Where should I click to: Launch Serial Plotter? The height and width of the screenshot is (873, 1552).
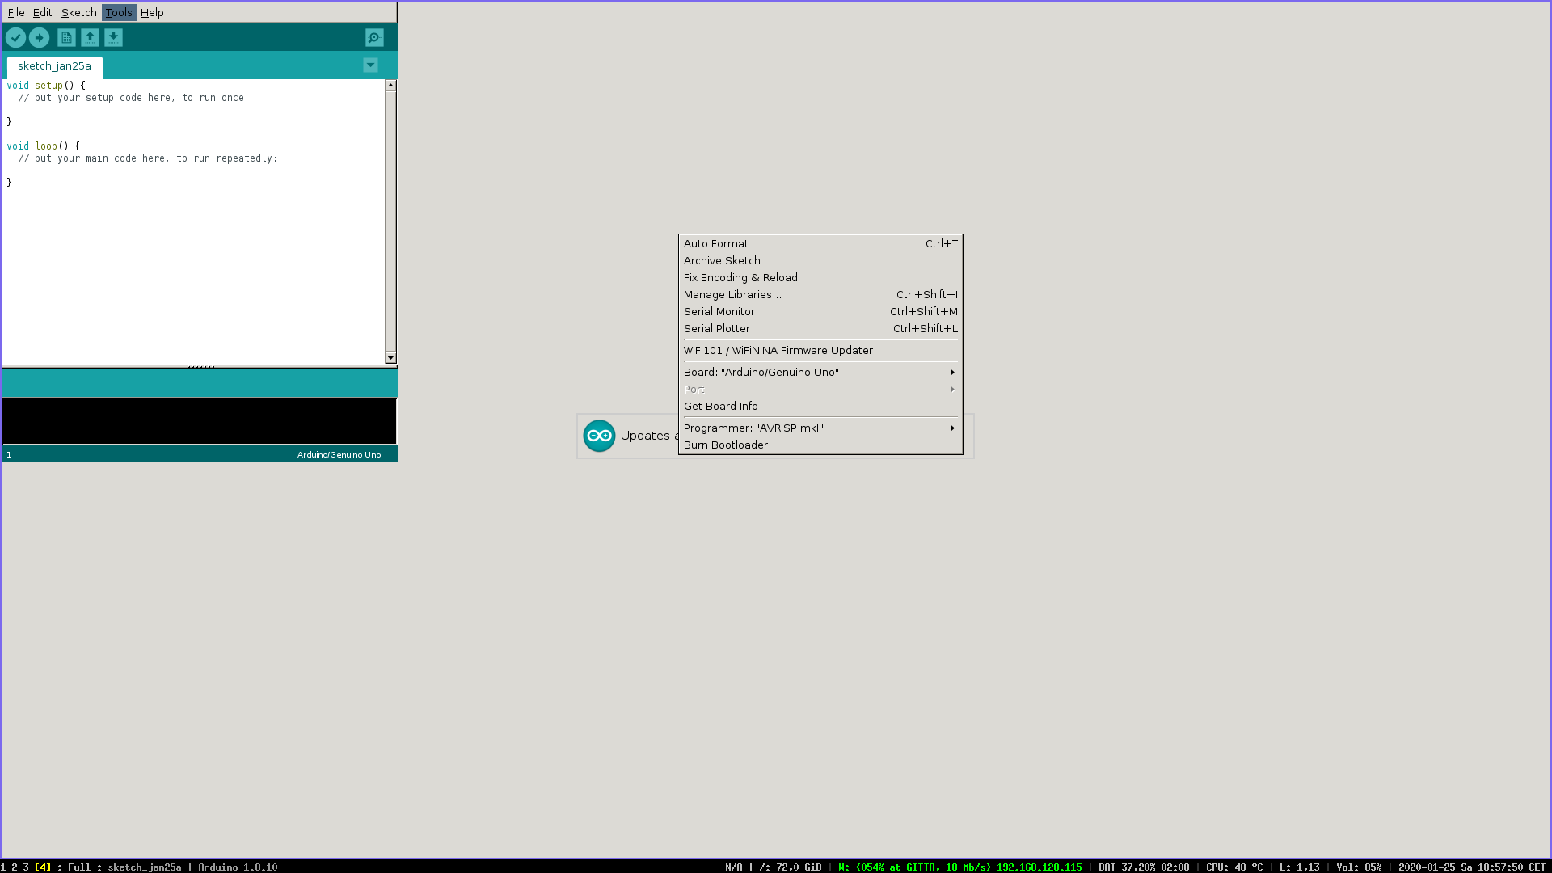coord(820,328)
